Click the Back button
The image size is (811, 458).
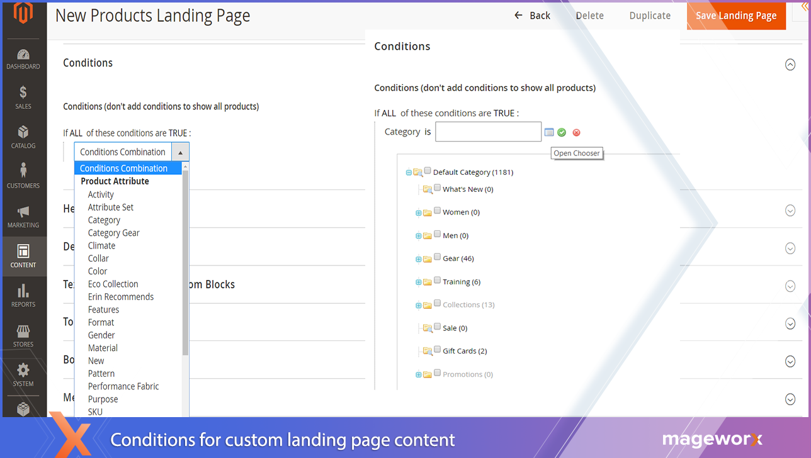tap(532, 16)
